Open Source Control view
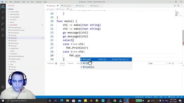184x103 pixels. coord(3,18)
